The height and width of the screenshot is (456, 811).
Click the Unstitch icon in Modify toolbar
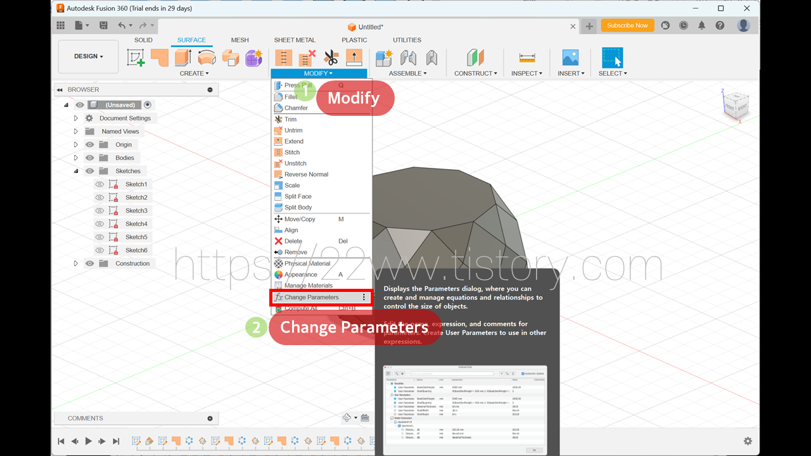(x=307, y=58)
